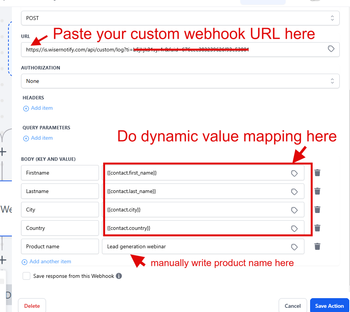This screenshot has height=312, width=350.
Task: Click the plus icon beside Query Parameters Add item
Action: point(26,138)
